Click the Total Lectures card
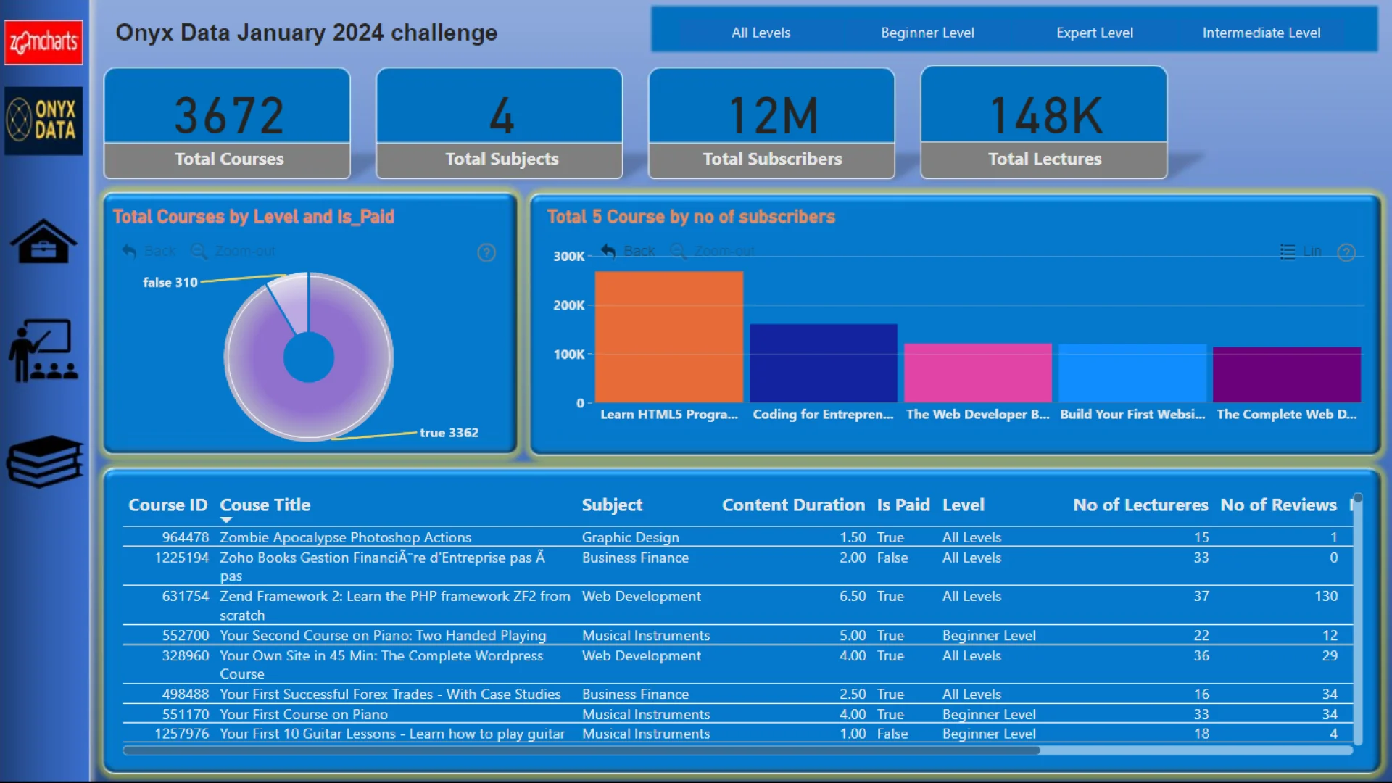Viewport: 1392px width, 783px height. pos(1044,123)
